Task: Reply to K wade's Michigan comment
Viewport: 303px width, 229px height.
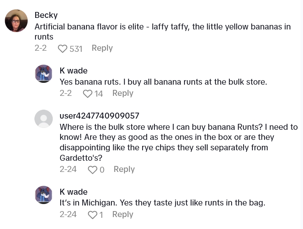Action: coord(123,214)
